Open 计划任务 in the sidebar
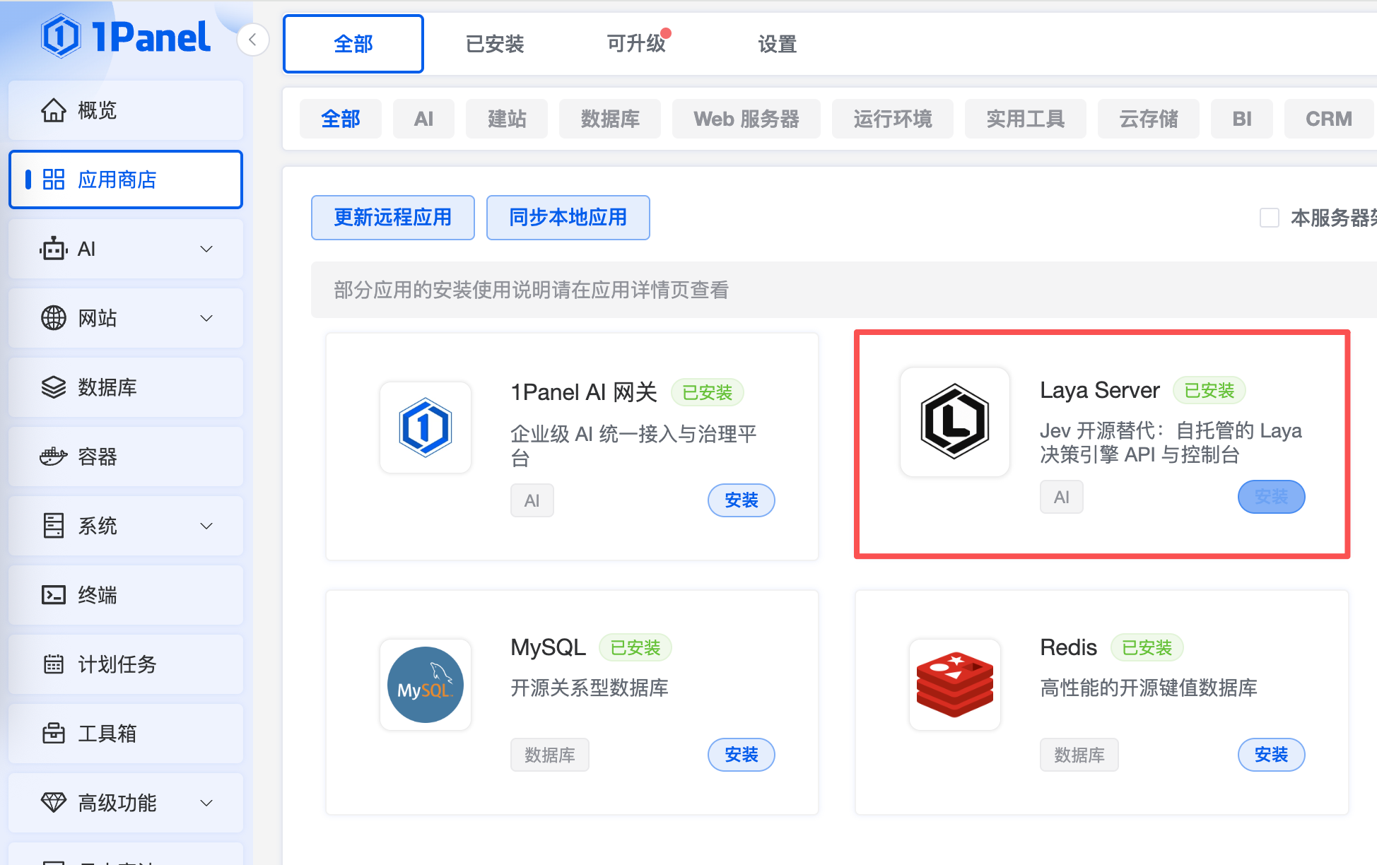This screenshot has height=865, width=1377. 126,664
